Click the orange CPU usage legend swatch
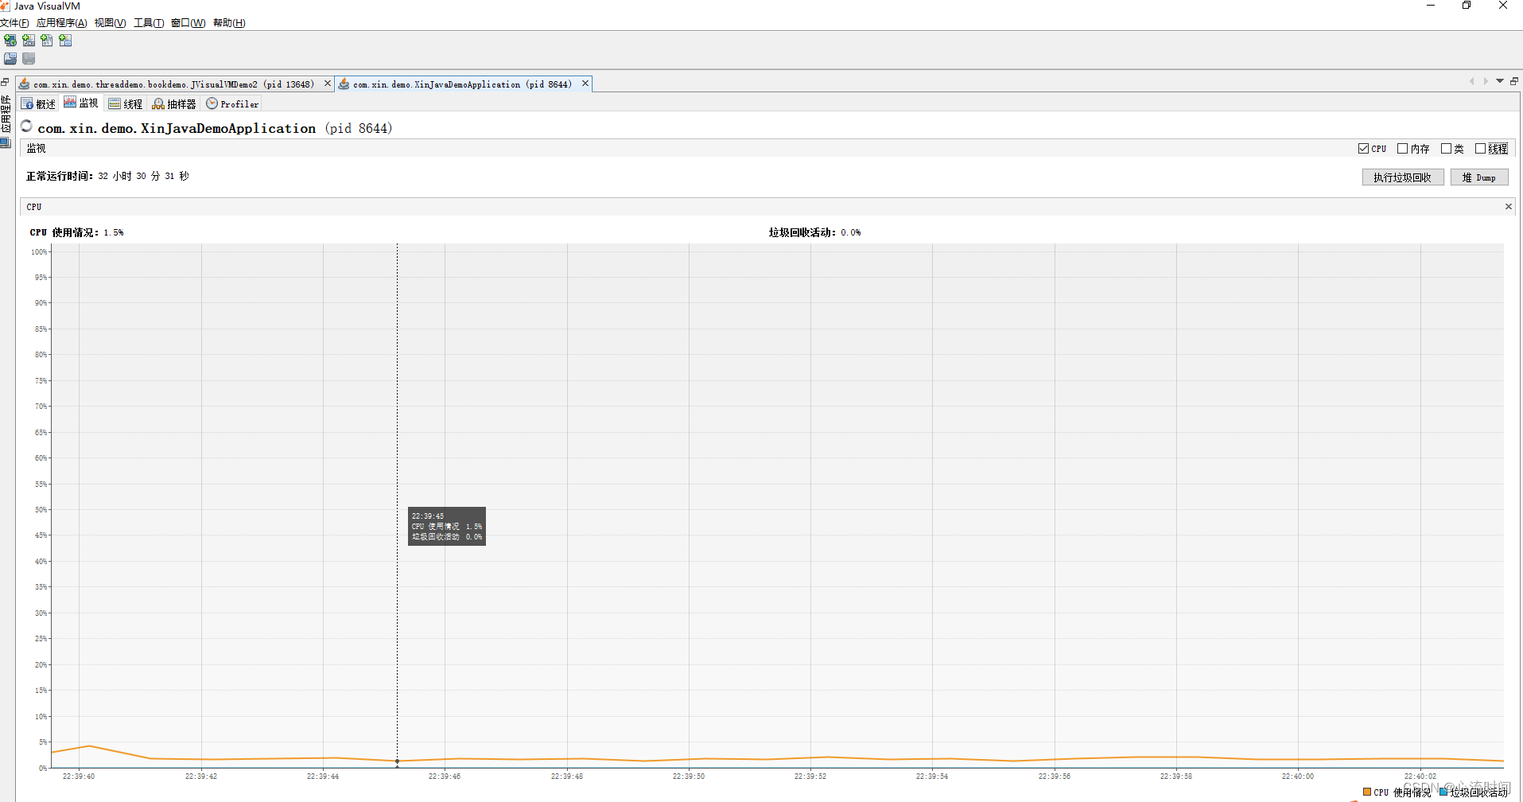 click(x=1367, y=792)
